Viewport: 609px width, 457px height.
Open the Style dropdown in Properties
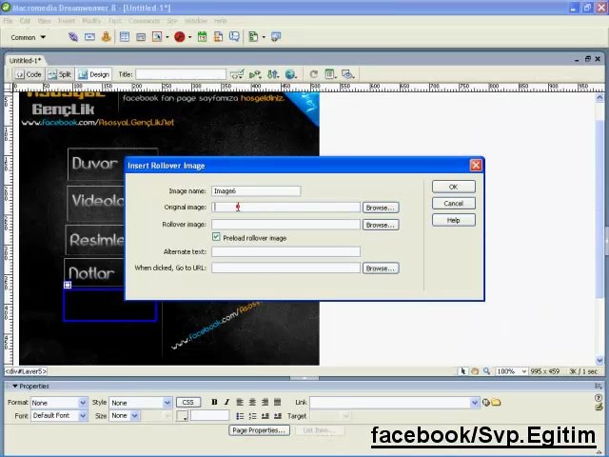tap(167, 403)
